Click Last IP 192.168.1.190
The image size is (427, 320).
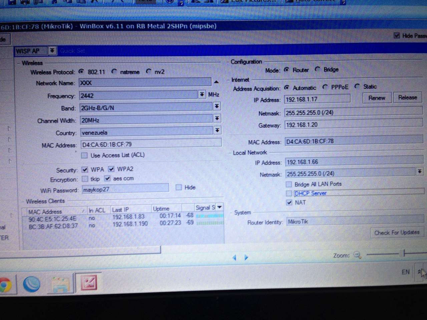pos(130,223)
